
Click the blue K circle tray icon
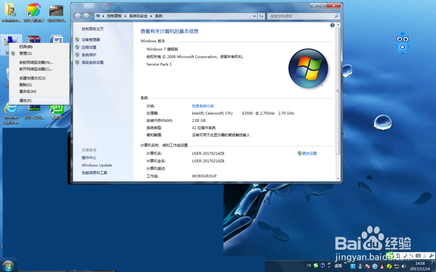pos(375,266)
